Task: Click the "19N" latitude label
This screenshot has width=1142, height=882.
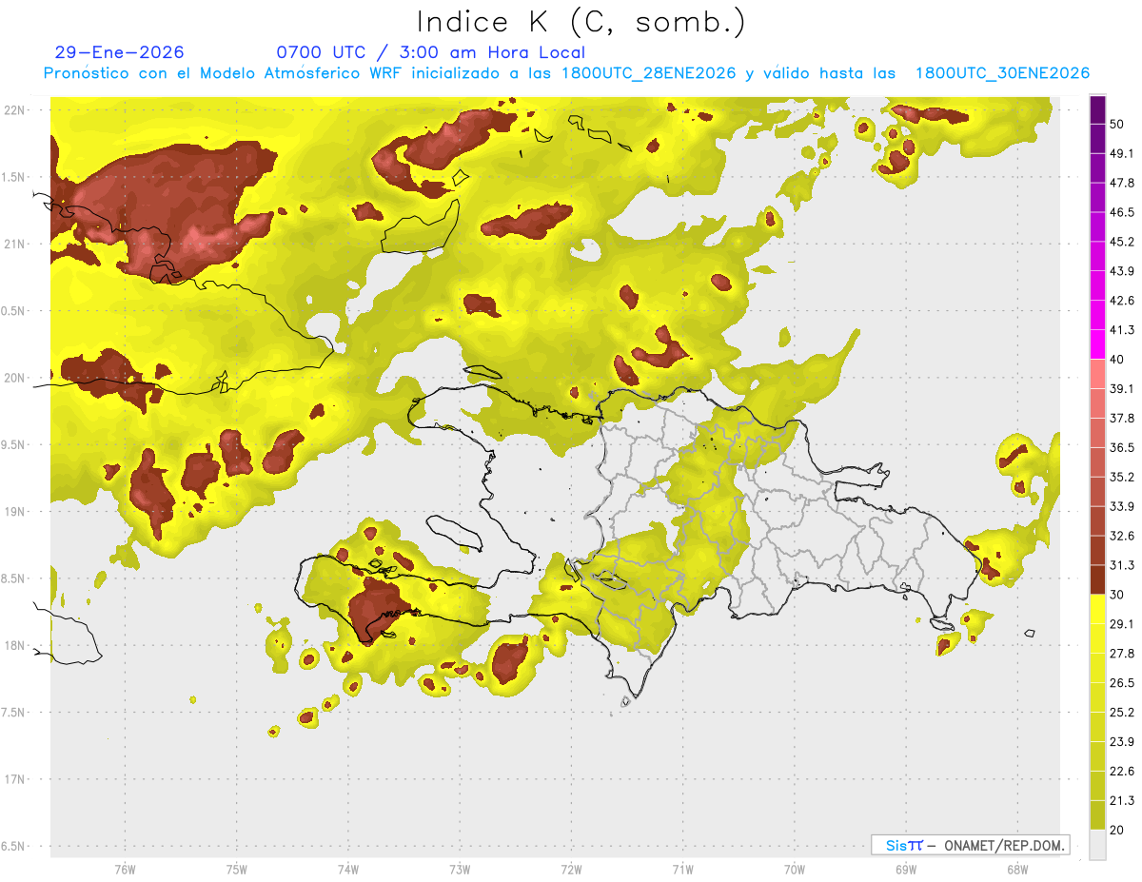Action: point(14,512)
